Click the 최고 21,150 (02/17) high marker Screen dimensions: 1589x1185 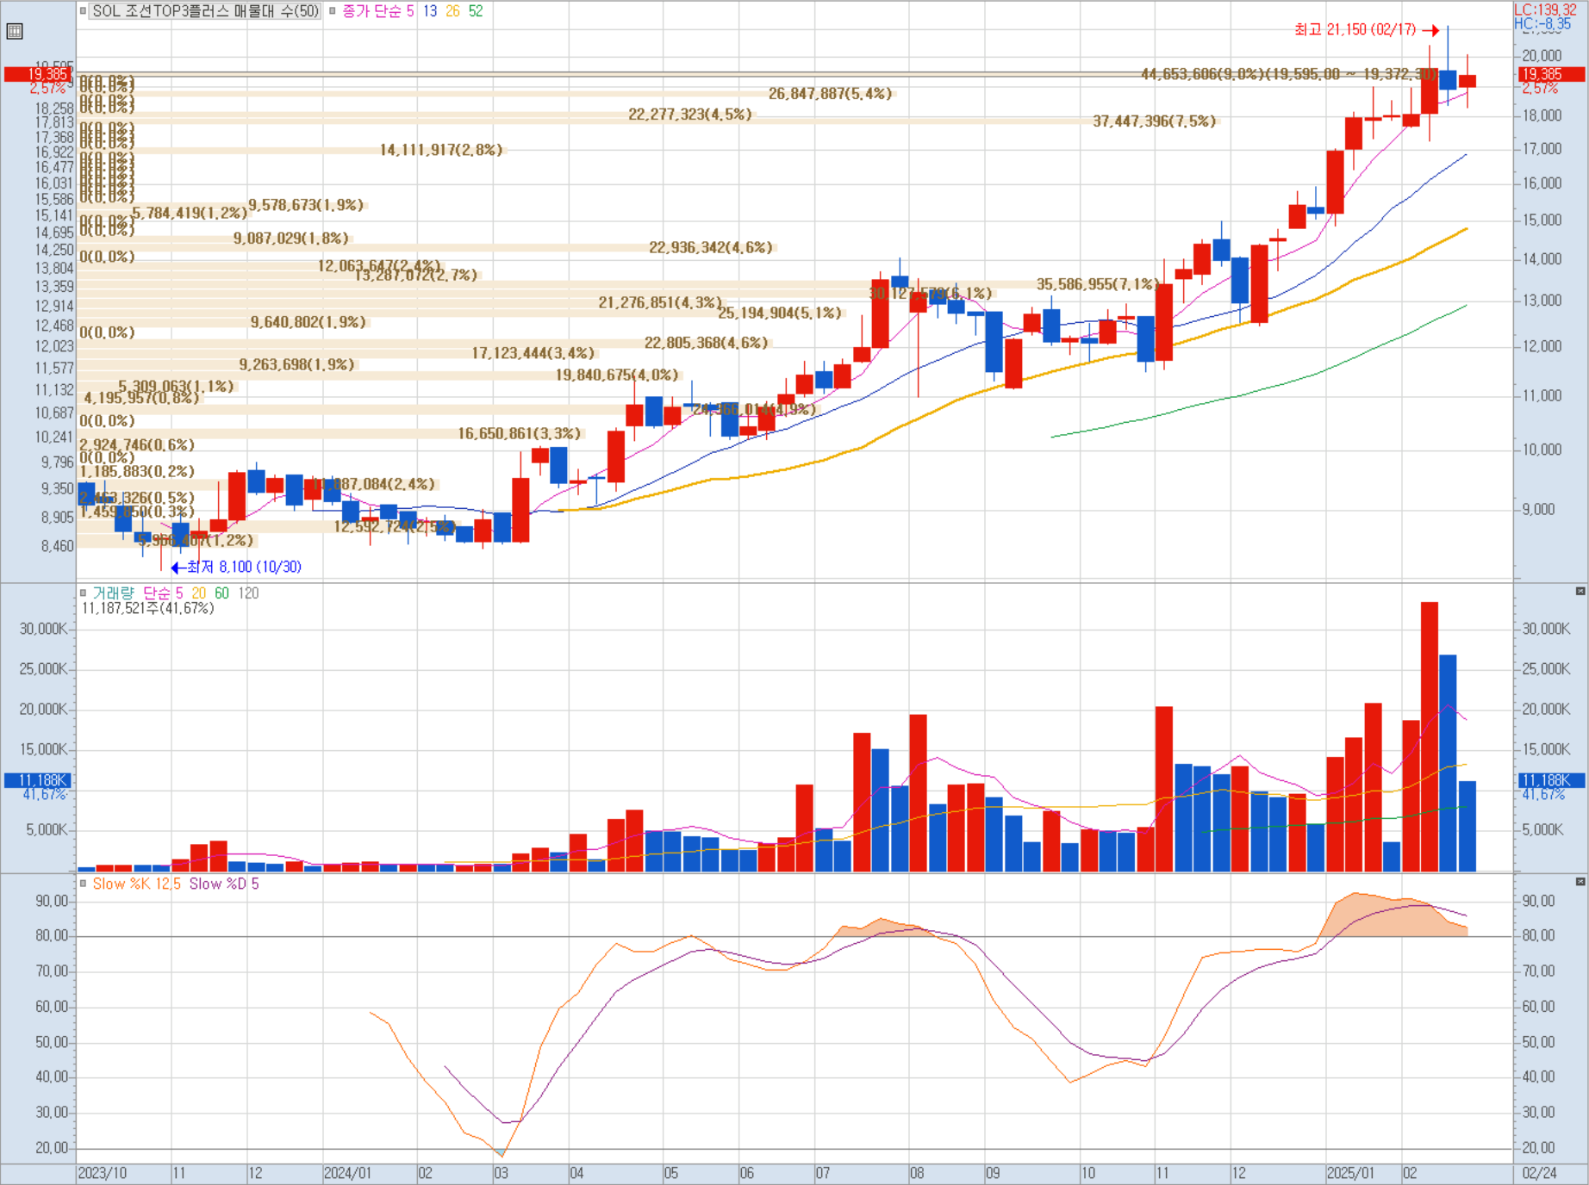(1366, 30)
